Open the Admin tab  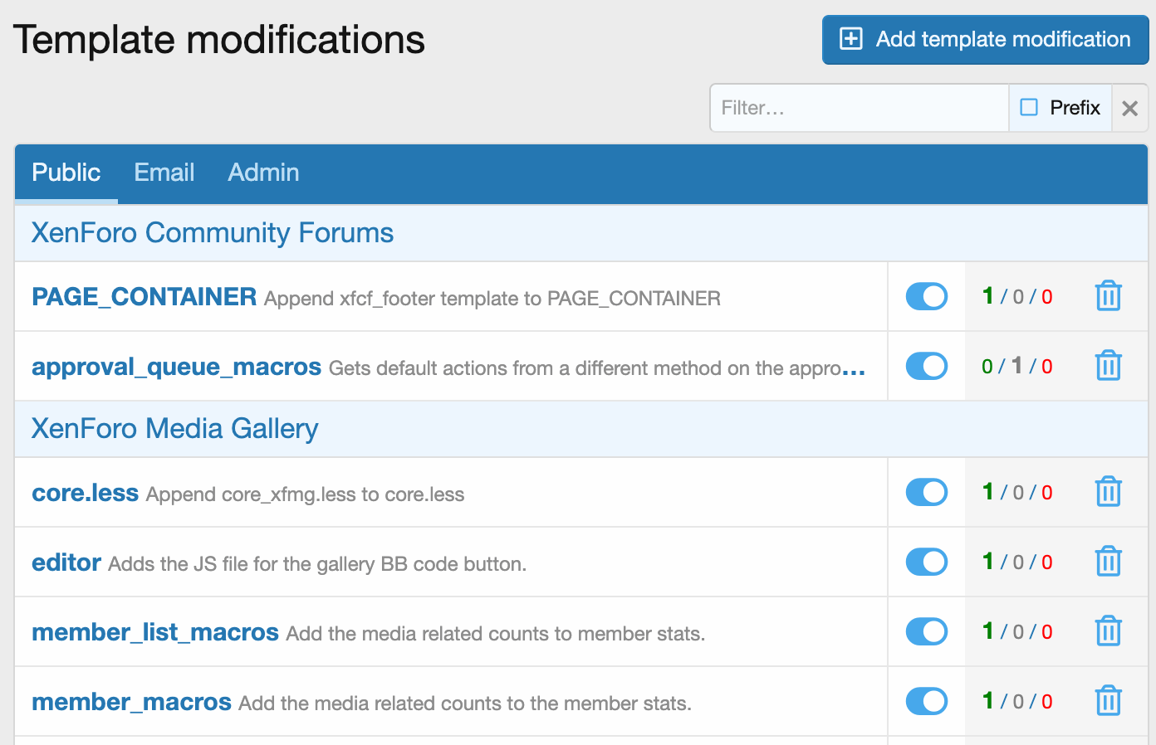point(263,173)
